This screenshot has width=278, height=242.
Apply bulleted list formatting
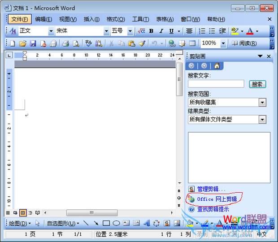[x=212, y=31]
